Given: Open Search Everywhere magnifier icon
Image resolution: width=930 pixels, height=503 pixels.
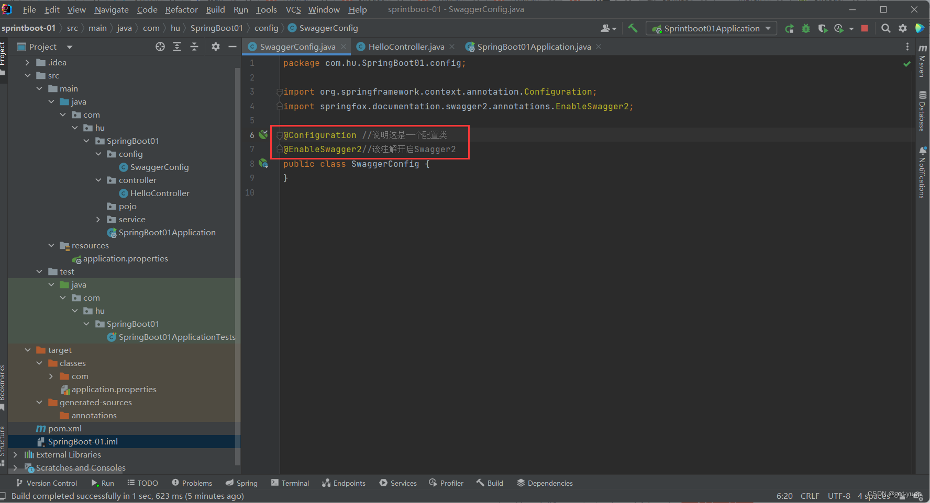Looking at the screenshot, I should (885, 28).
